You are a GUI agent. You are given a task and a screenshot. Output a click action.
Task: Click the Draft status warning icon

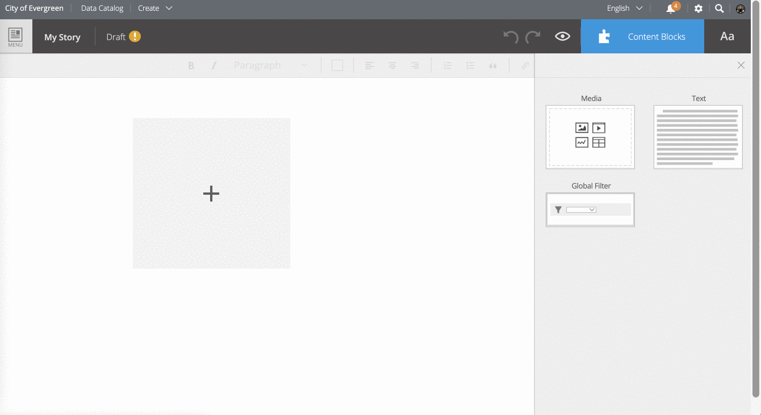135,36
